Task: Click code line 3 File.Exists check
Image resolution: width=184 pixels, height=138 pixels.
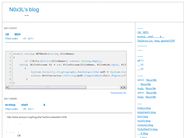Action: pyautogui.click(x=63, y=61)
